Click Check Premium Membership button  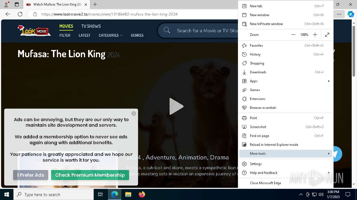(90, 175)
